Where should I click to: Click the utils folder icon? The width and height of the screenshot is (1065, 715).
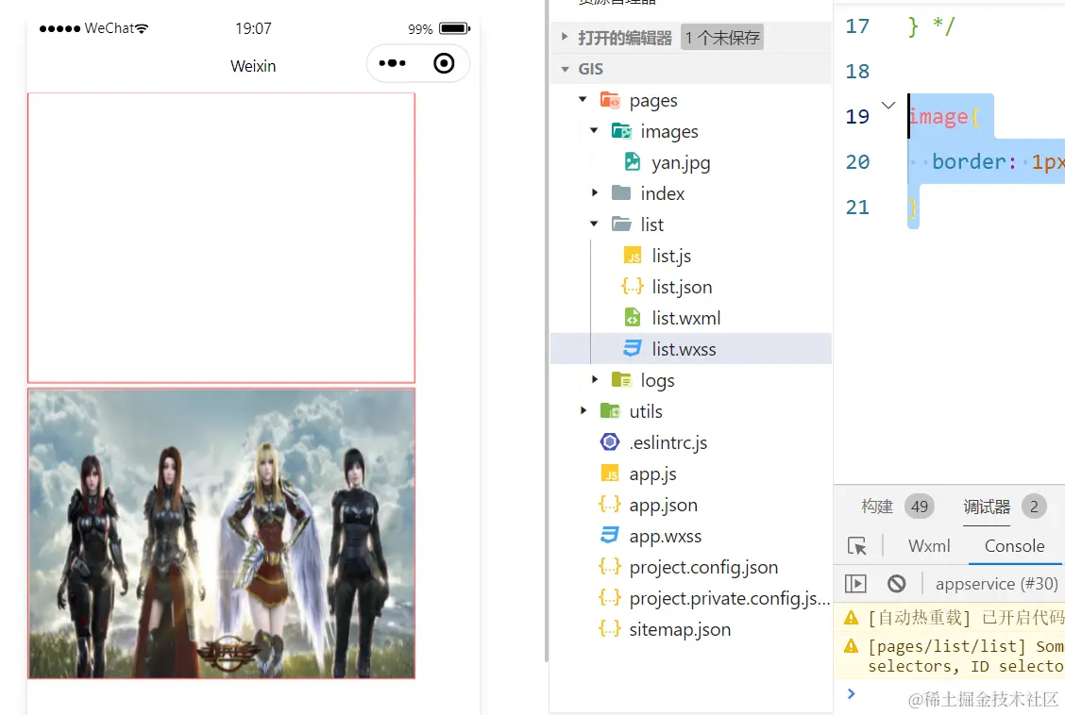610,411
